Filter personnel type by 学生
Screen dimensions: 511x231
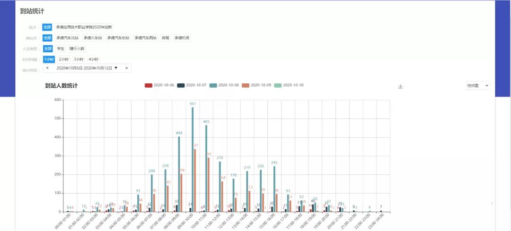[61, 49]
